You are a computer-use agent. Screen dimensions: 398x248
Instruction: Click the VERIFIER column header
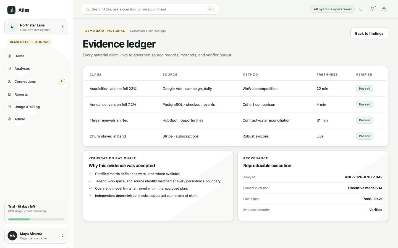(x=364, y=75)
